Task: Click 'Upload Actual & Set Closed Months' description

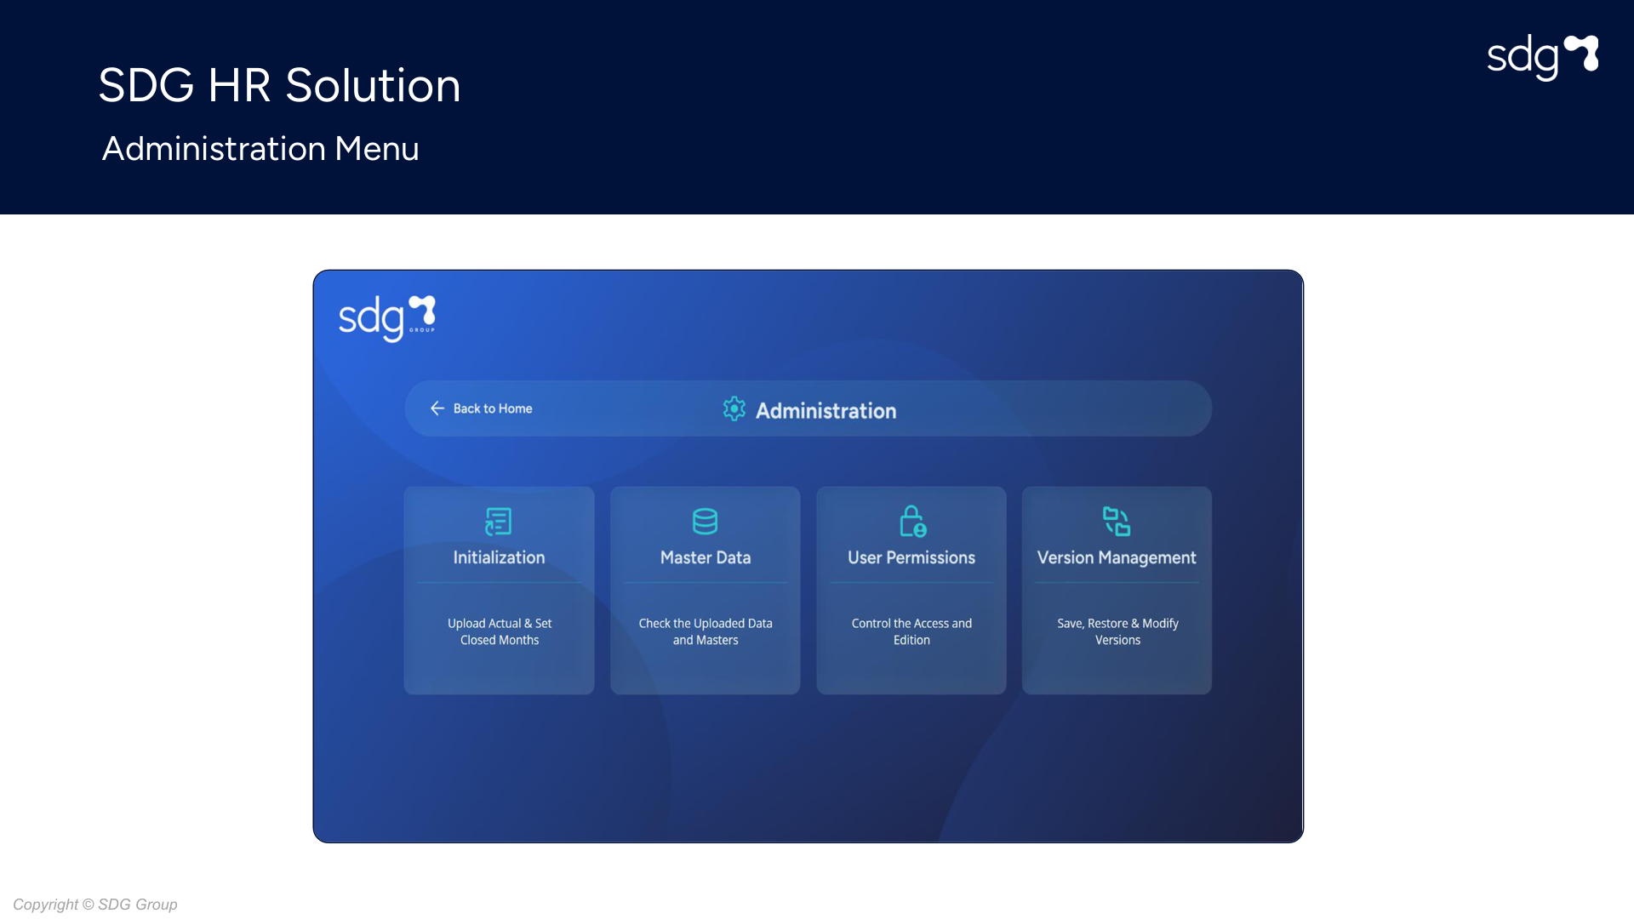Action: pos(500,631)
